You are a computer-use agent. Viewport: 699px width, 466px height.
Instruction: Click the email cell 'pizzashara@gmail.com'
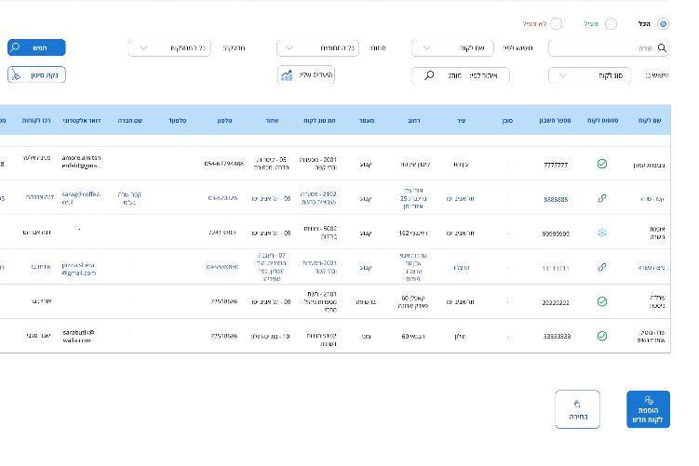[79, 269]
